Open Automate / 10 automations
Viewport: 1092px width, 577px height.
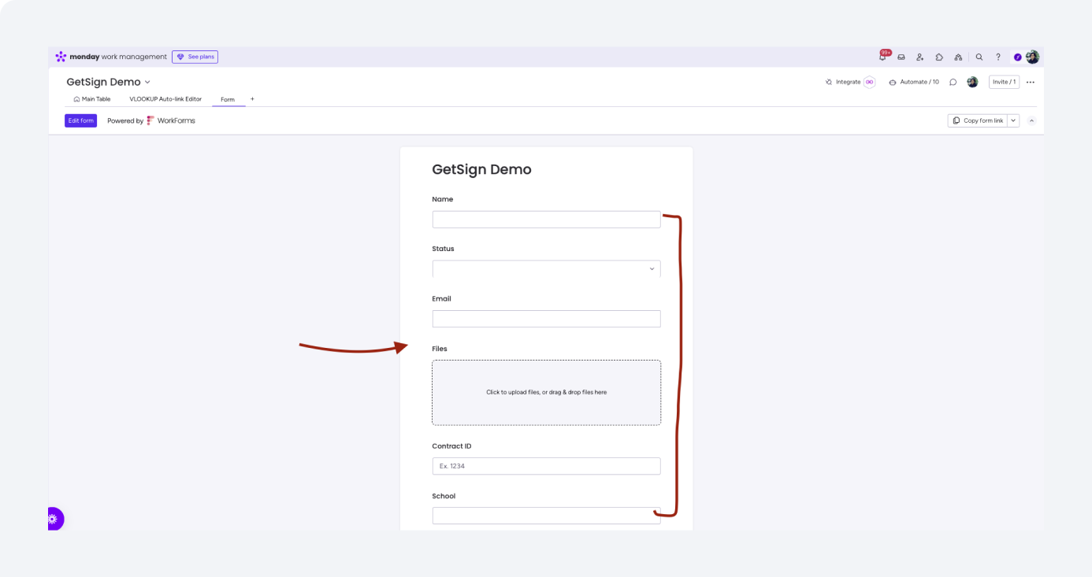click(914, 82)
